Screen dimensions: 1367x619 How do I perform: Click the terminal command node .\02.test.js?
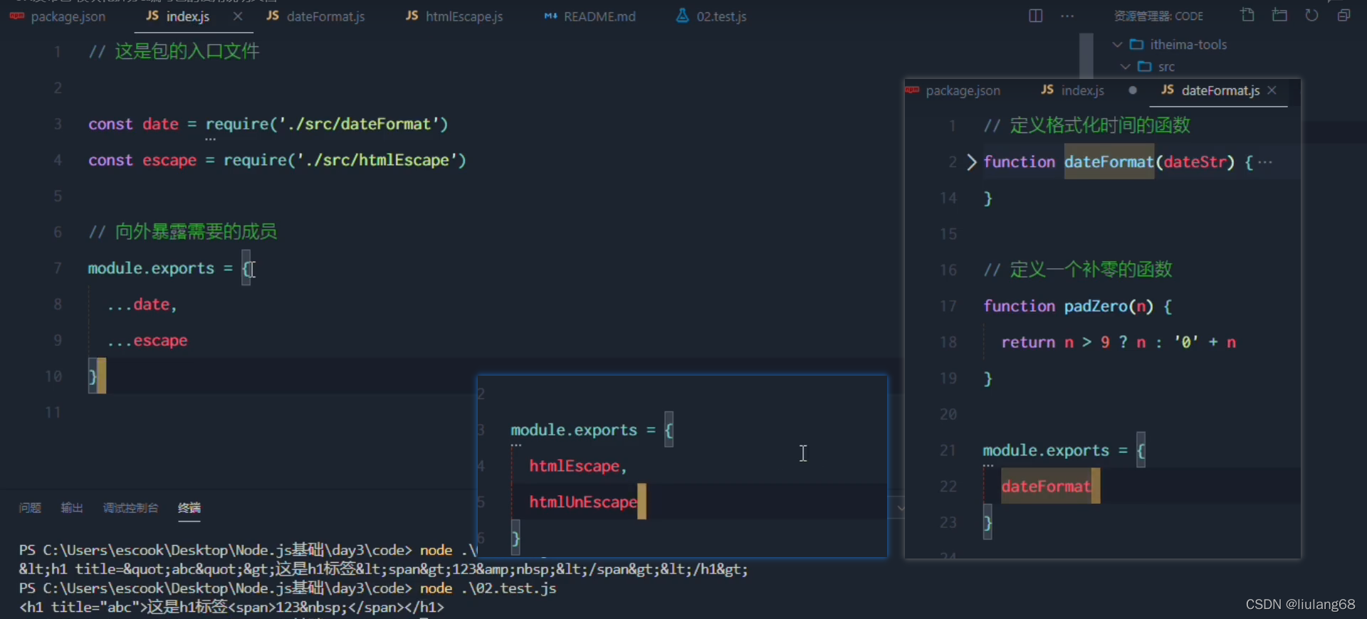coord(488,588)
